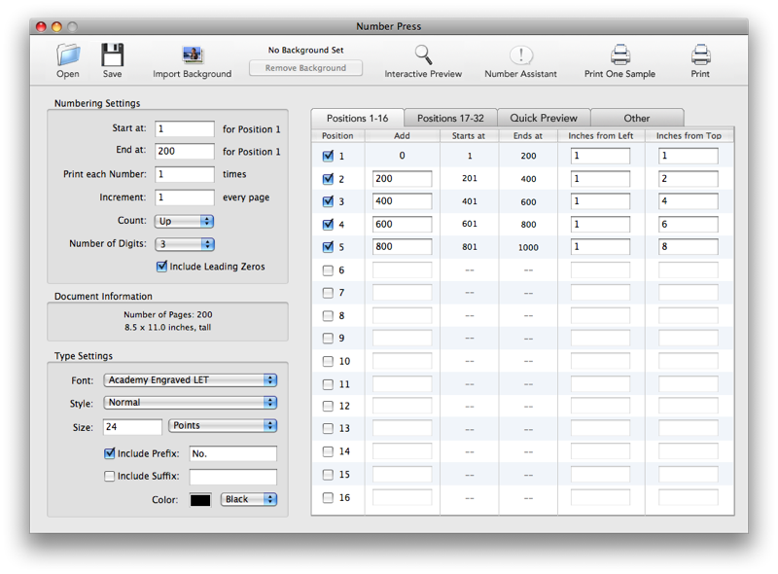Open the Points size unit dropdown

tap(223, 425)
